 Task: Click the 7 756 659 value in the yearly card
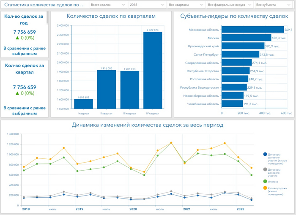[x=25, y=32]
